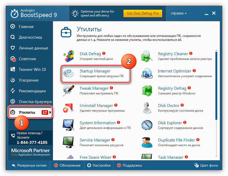Viewport: 228px width, 176px height.
Task: Click Резервные копии in bottom bar
Action: 29,165
